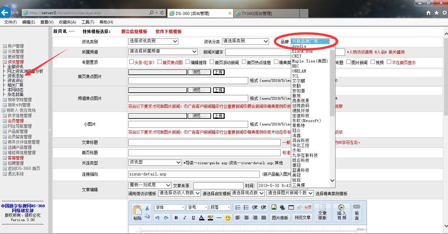Open the 请选择访谈人物数 dropdown
Screen dimensions: 448x234
pos(179,193)
